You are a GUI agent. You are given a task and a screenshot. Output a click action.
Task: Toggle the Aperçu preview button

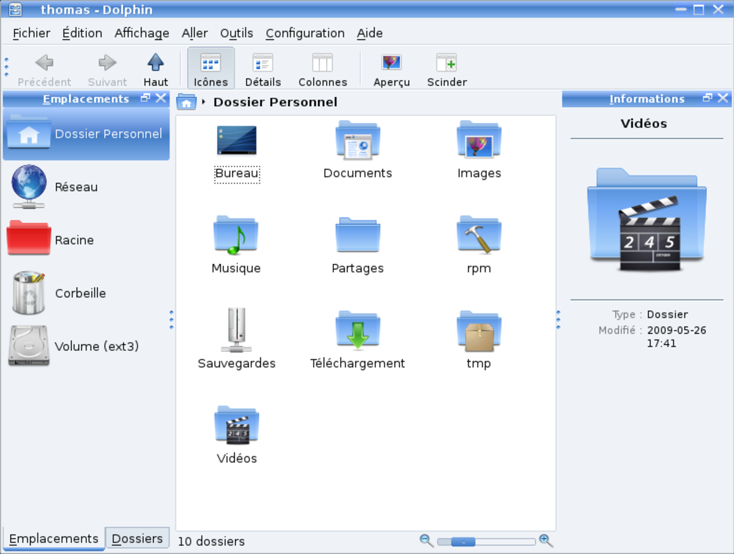coord(391,69)
